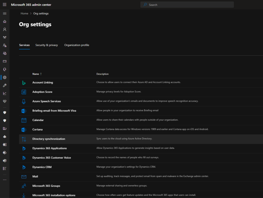Click the Home breadcrumb link
The width and height of the screenshot is (263, 198).
point(24,13)
